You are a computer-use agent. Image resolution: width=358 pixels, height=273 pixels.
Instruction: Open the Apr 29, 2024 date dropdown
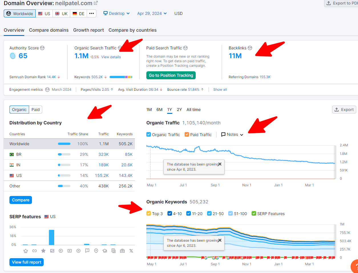[x=151, y=13]
